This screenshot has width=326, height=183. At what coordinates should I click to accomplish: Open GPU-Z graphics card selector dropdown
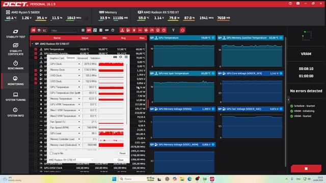click(71, 160)
